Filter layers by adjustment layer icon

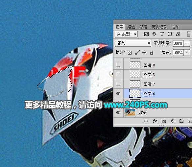154,34
